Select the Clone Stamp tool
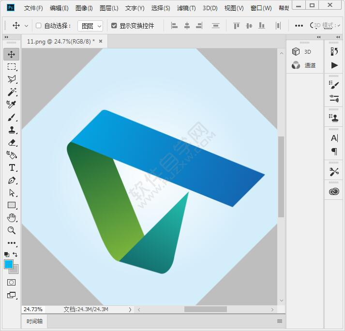This screenshot has height=331, width=345. pos(12,130)
